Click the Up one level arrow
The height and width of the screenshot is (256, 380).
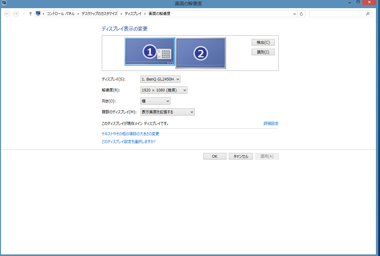pos(30,14)
